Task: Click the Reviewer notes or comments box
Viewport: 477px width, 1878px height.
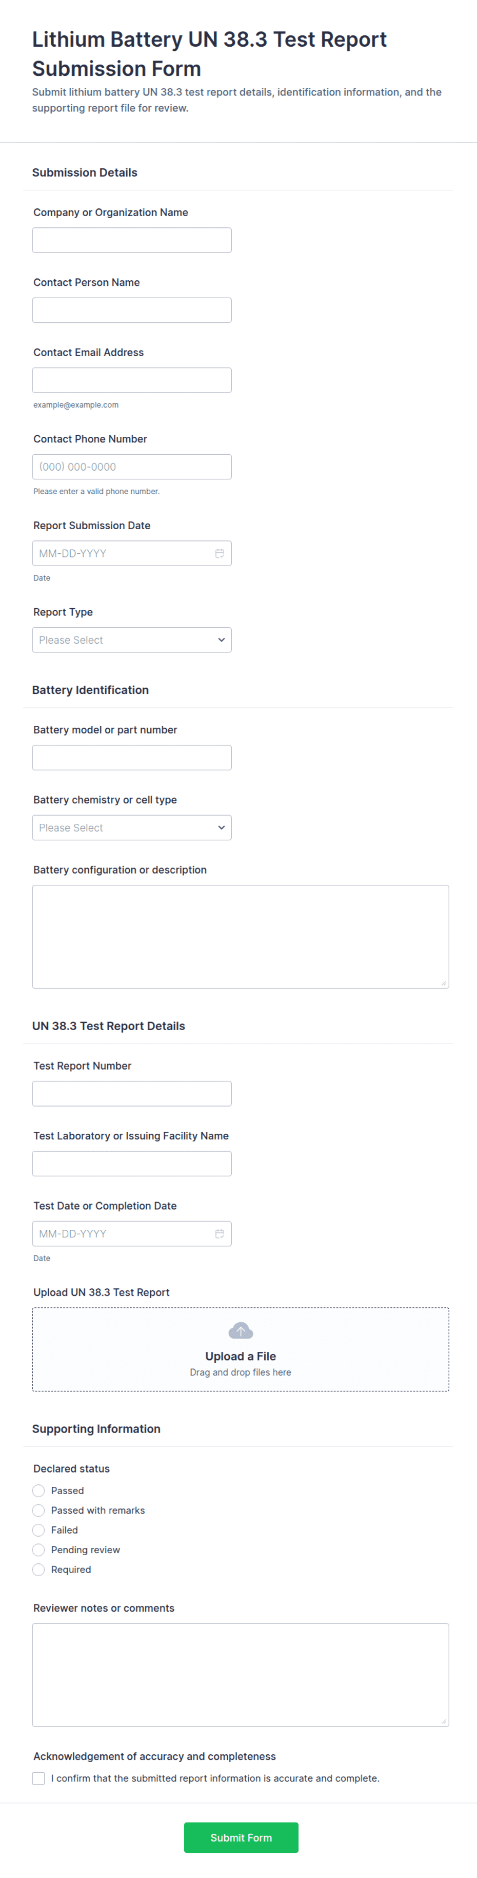Action: point(241,1675)
